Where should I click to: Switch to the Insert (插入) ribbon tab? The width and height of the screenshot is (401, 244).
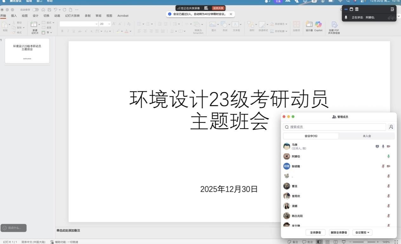[14, 16]
